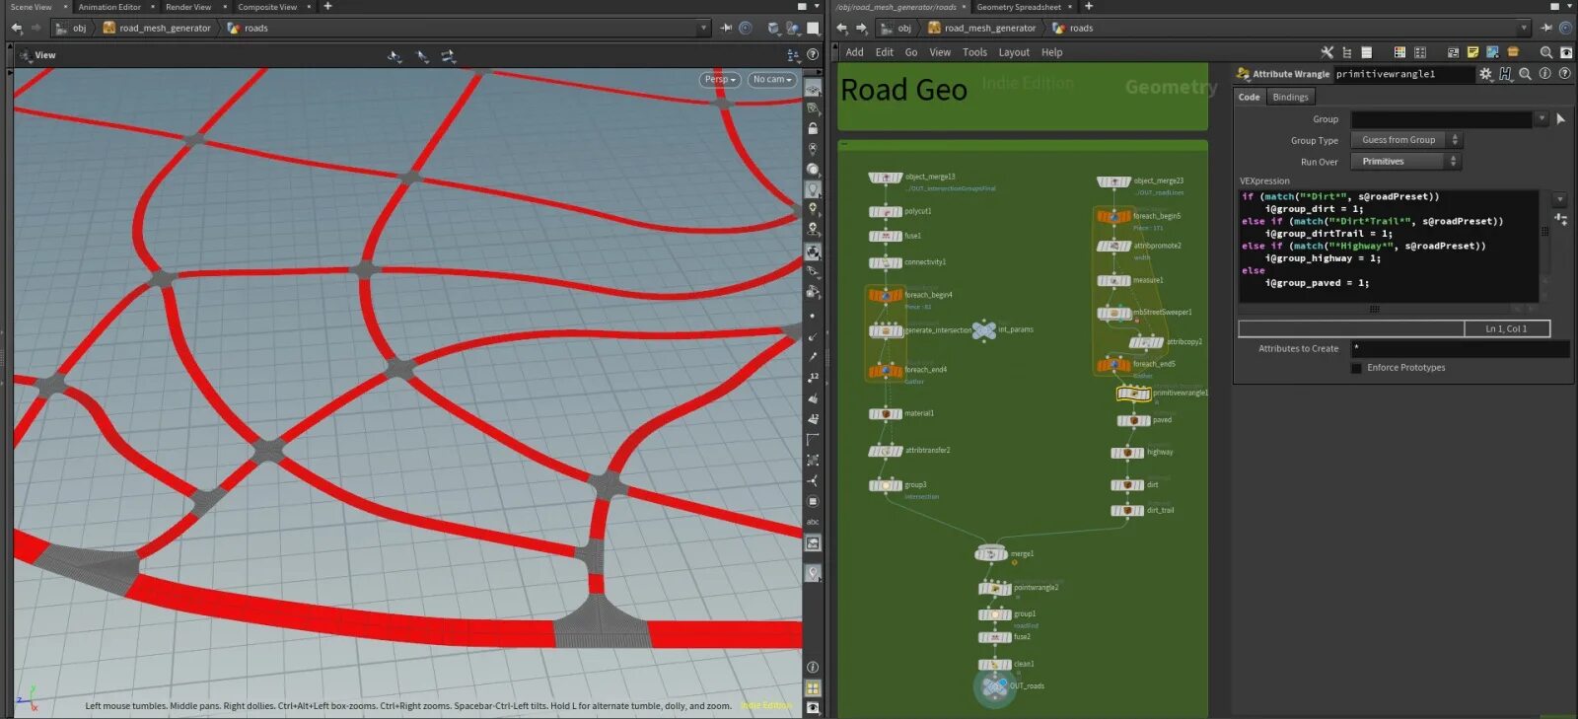Click the viewport help question-mark icon
The height and width of the screenshot is (719, 1578).
click(x=813, y=54)
